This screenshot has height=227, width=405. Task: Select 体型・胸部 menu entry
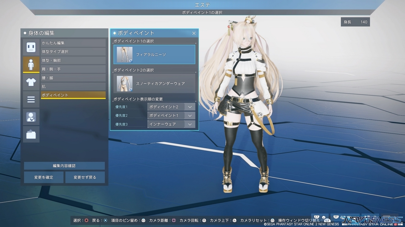coord(73,61)
